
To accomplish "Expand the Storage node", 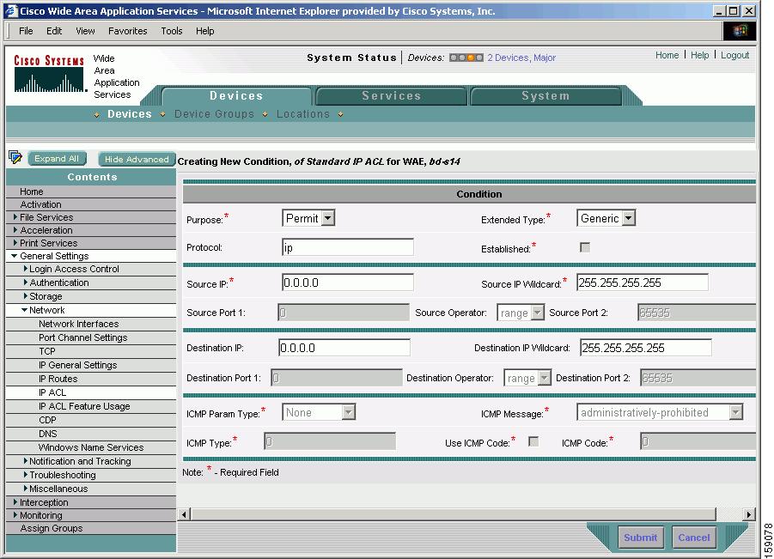I will [x=26, y=296].
